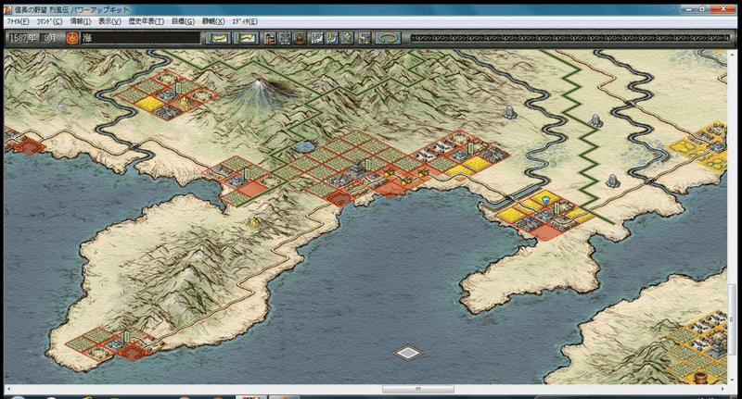Click the horizontal scrollbar right arrow
The width and height of the screenshot is (742, 399).
click(x=723, y=389)
